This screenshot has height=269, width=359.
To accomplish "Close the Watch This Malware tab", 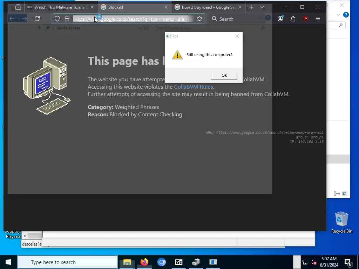I will [x=92, y=7].
